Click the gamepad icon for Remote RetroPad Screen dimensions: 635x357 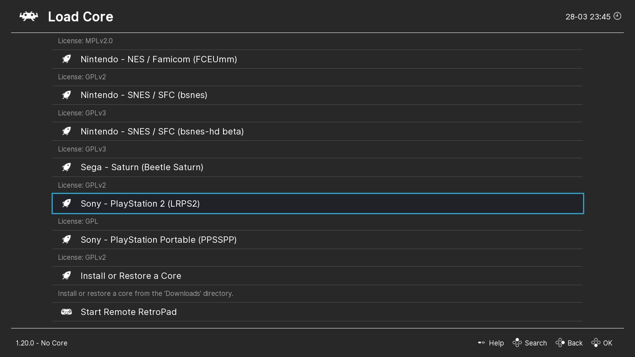coord(67,312)
